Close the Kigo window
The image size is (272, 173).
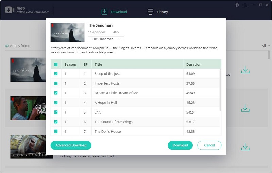point(267,5)
